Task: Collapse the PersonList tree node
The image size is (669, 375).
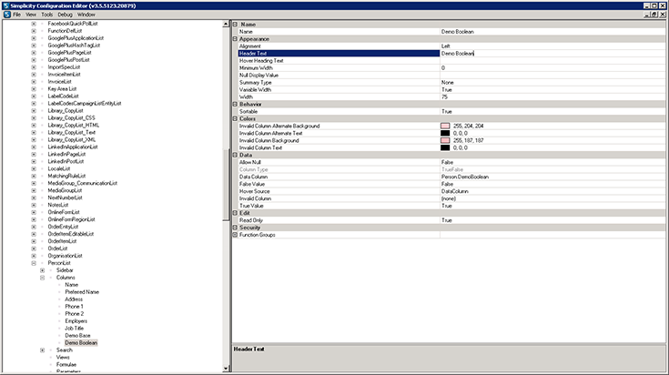Action: coord(34,263)
